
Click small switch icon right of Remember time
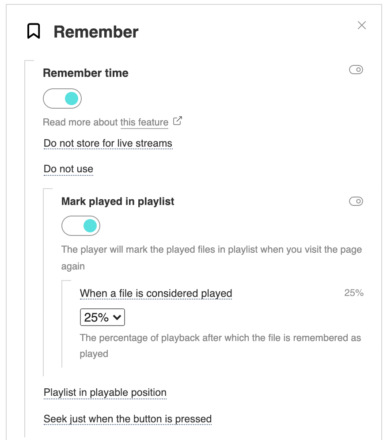(x=356, y=70)
